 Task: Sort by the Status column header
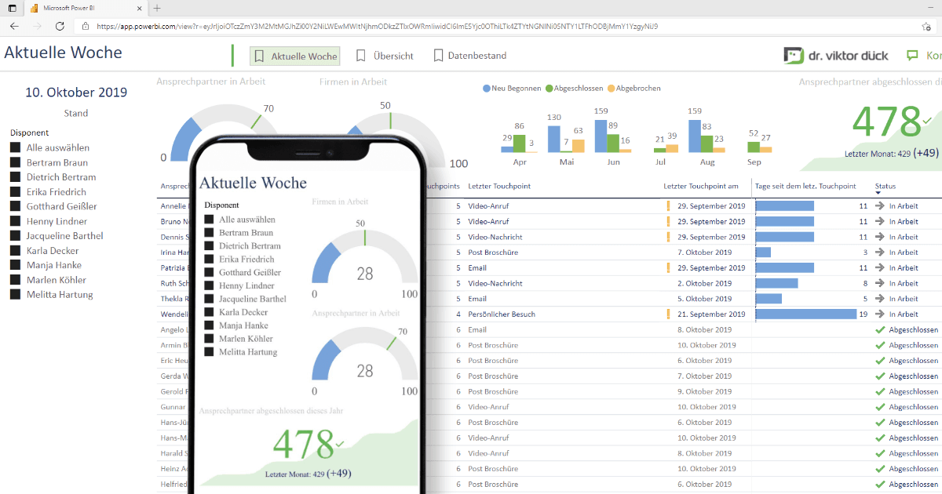click(x=885, y=186)
